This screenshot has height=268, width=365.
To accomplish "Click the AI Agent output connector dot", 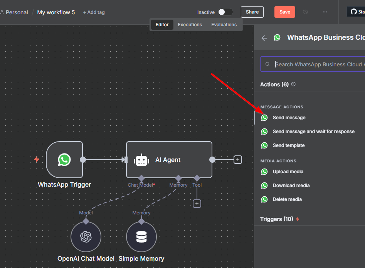I will 212,160.
